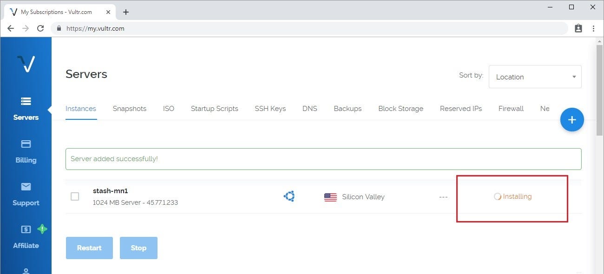Image resolution: width=604 pixels, height=274 pixels.
Task: Switch to the ISO tab
Action: point(169,109)
